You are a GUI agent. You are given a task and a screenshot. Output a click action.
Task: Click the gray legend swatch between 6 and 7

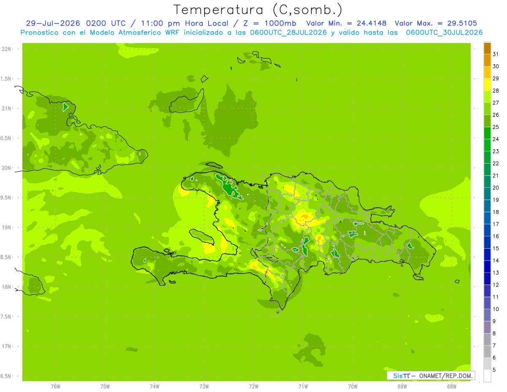[487, 351]
